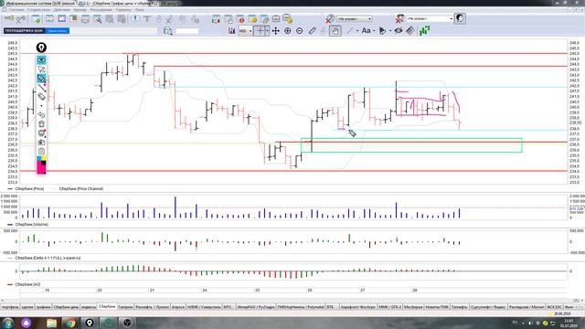
Task: Select the cursor pointer tool in the overlay palette
Action: pos(41,69)
